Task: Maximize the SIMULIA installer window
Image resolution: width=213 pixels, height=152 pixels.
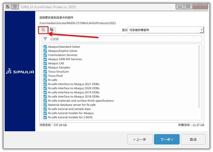Action: click(188, 6)
